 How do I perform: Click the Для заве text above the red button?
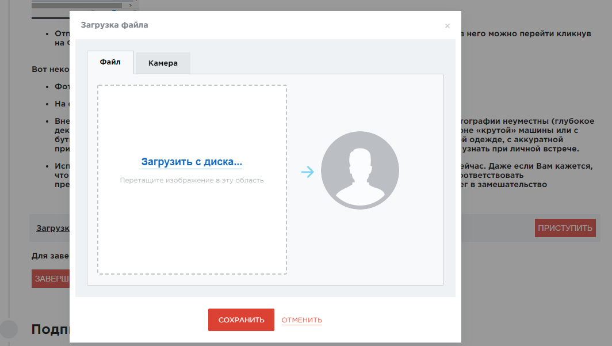(51, 256)
